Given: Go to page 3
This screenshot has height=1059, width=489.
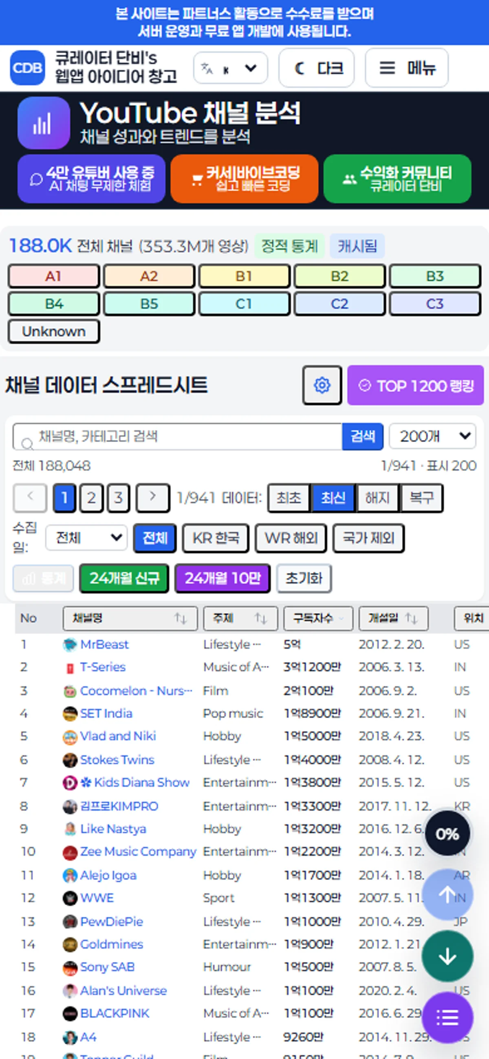Looking at the screenshot, I should [x=118, y=498].
